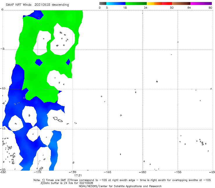215x188 pixels.
Task: Click the longitude label '-175'
Action: pos(38,172)
